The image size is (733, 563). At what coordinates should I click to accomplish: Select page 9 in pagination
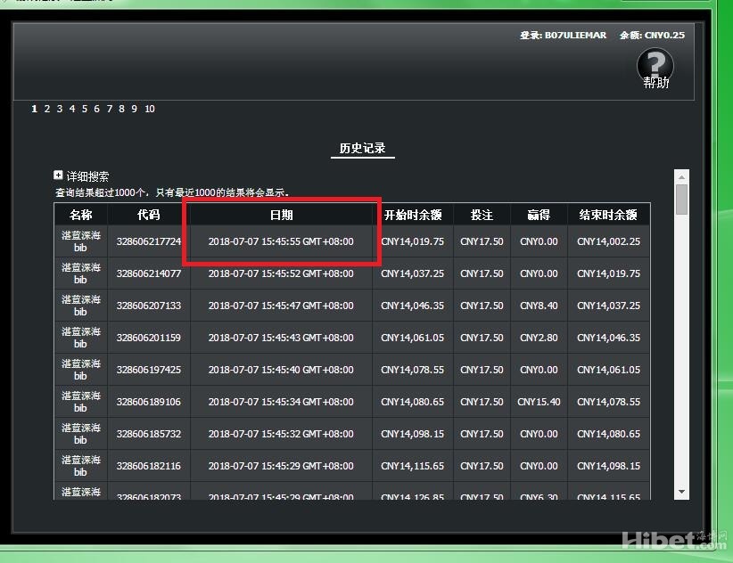[135, 109]
